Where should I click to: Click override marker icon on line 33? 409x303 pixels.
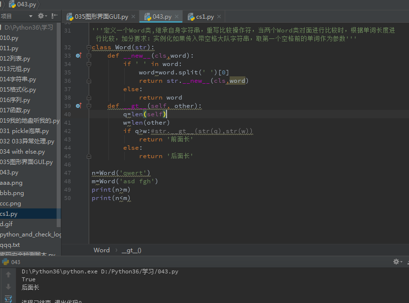78,56
